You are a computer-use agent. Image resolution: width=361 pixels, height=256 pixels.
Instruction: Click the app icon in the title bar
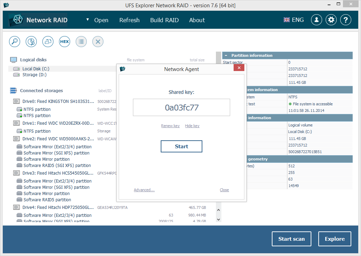[x=6, y=5]
